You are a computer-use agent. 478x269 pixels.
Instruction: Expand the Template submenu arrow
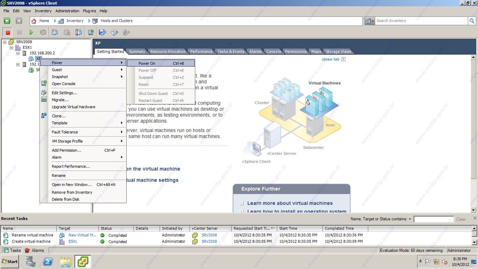[121, 123]
